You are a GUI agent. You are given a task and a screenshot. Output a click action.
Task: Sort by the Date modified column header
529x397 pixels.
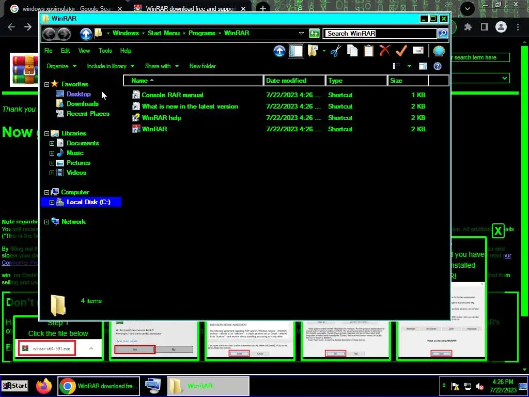tap(294, 80)
